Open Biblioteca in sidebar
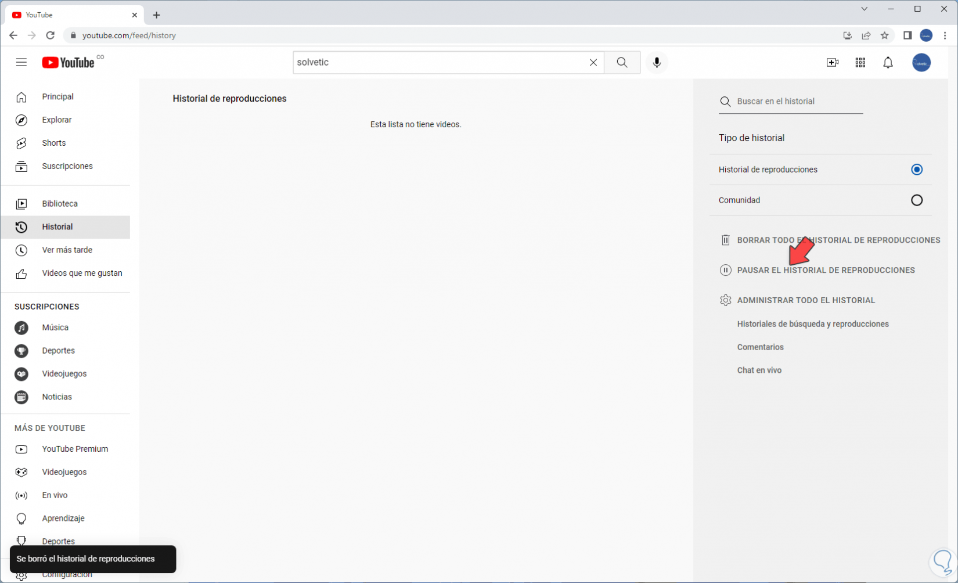 [66, 204]
